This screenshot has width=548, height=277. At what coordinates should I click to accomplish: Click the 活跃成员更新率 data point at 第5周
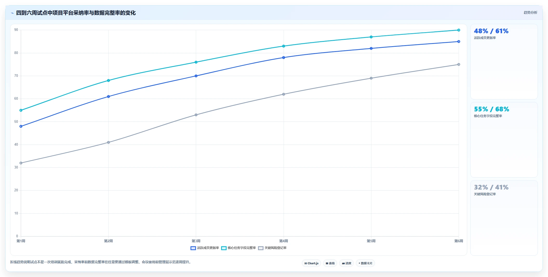point(371,49)
